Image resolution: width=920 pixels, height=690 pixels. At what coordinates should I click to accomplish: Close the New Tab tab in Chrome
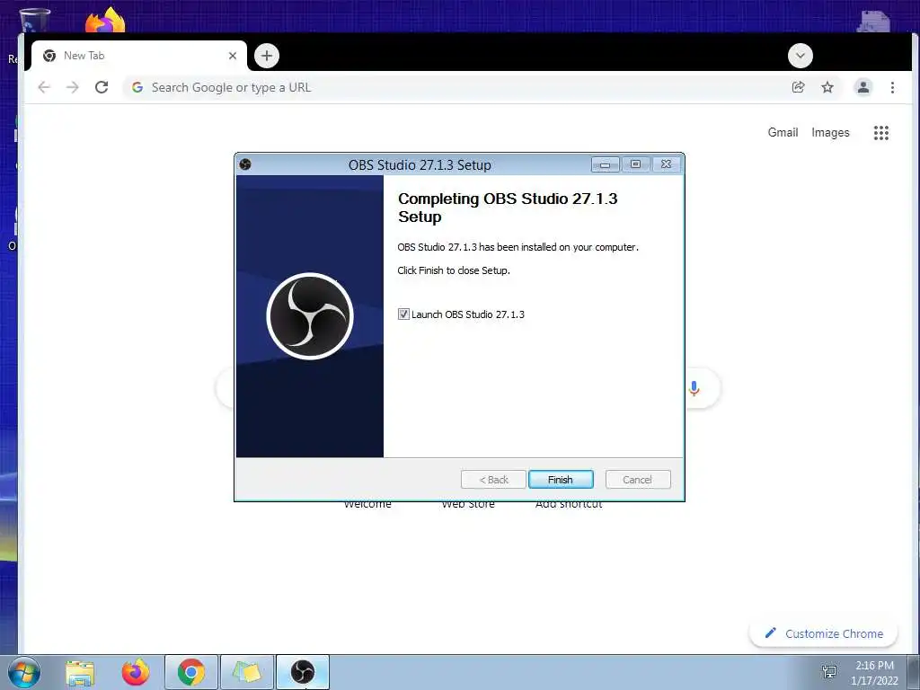pos(233,56)
